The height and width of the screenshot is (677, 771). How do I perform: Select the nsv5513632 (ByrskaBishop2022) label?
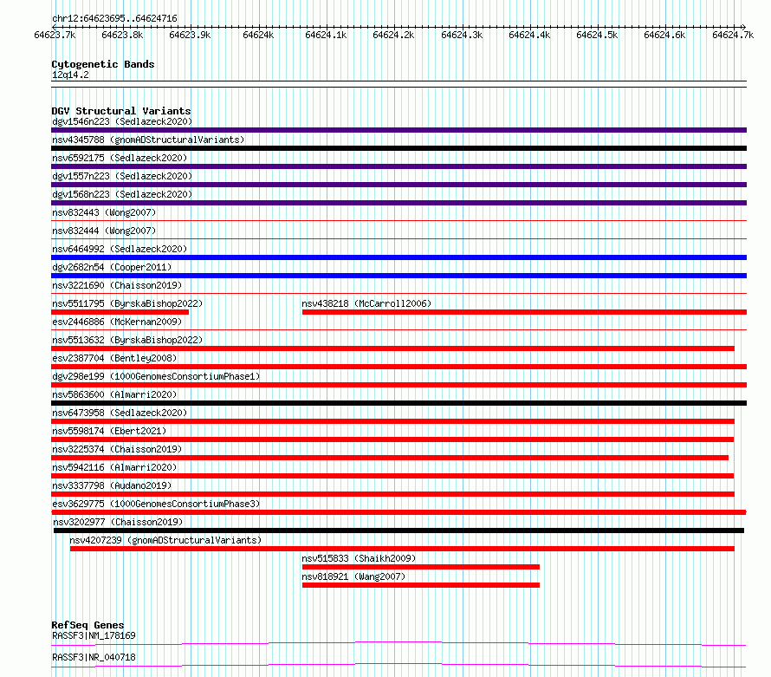pos(127,340)
